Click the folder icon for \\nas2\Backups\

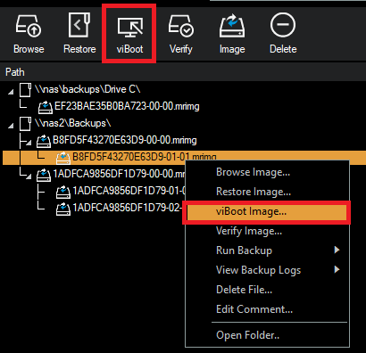coord(25,124)
